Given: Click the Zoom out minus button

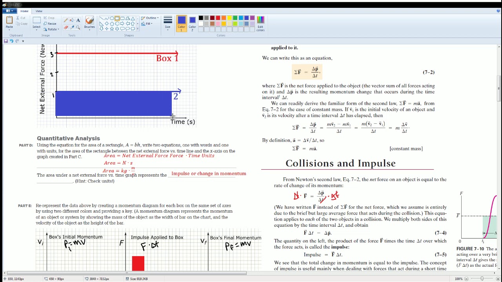Looking at the screenshot, I should pyautogui.click(x=466, y=279).
